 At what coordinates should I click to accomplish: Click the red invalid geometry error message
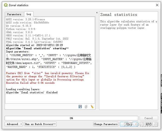48,78
